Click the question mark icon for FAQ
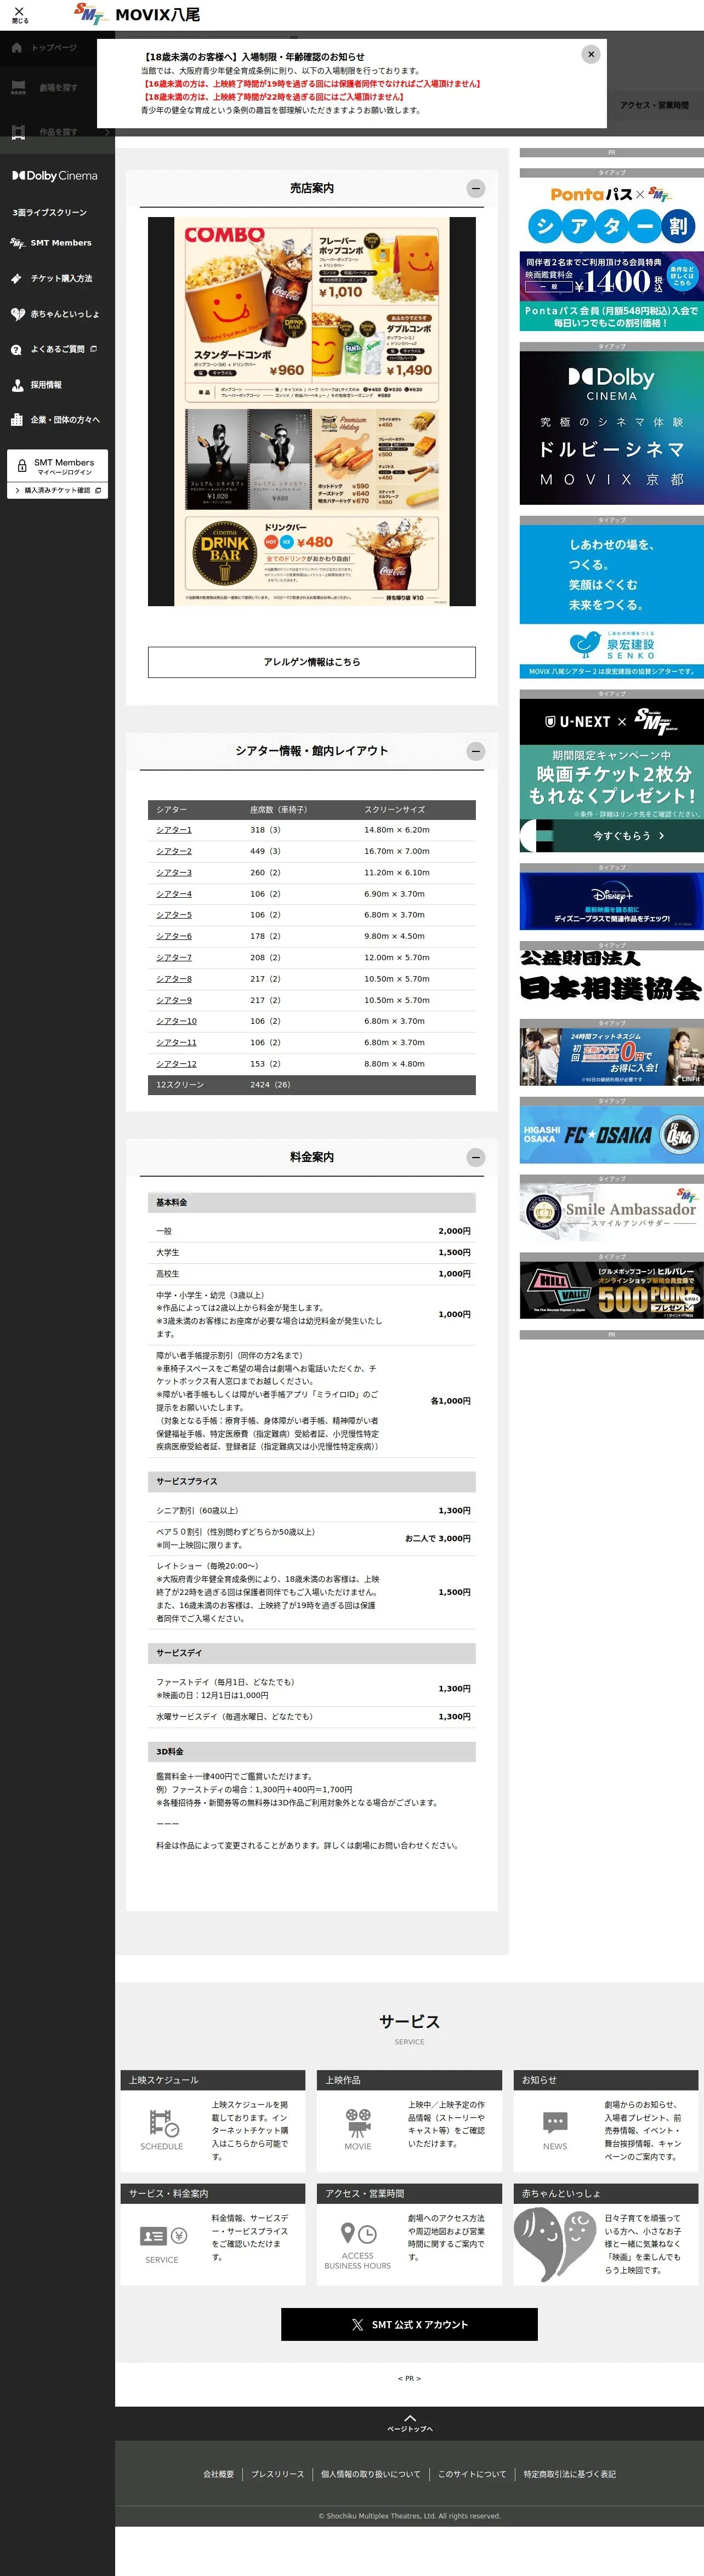 (16, 350)
